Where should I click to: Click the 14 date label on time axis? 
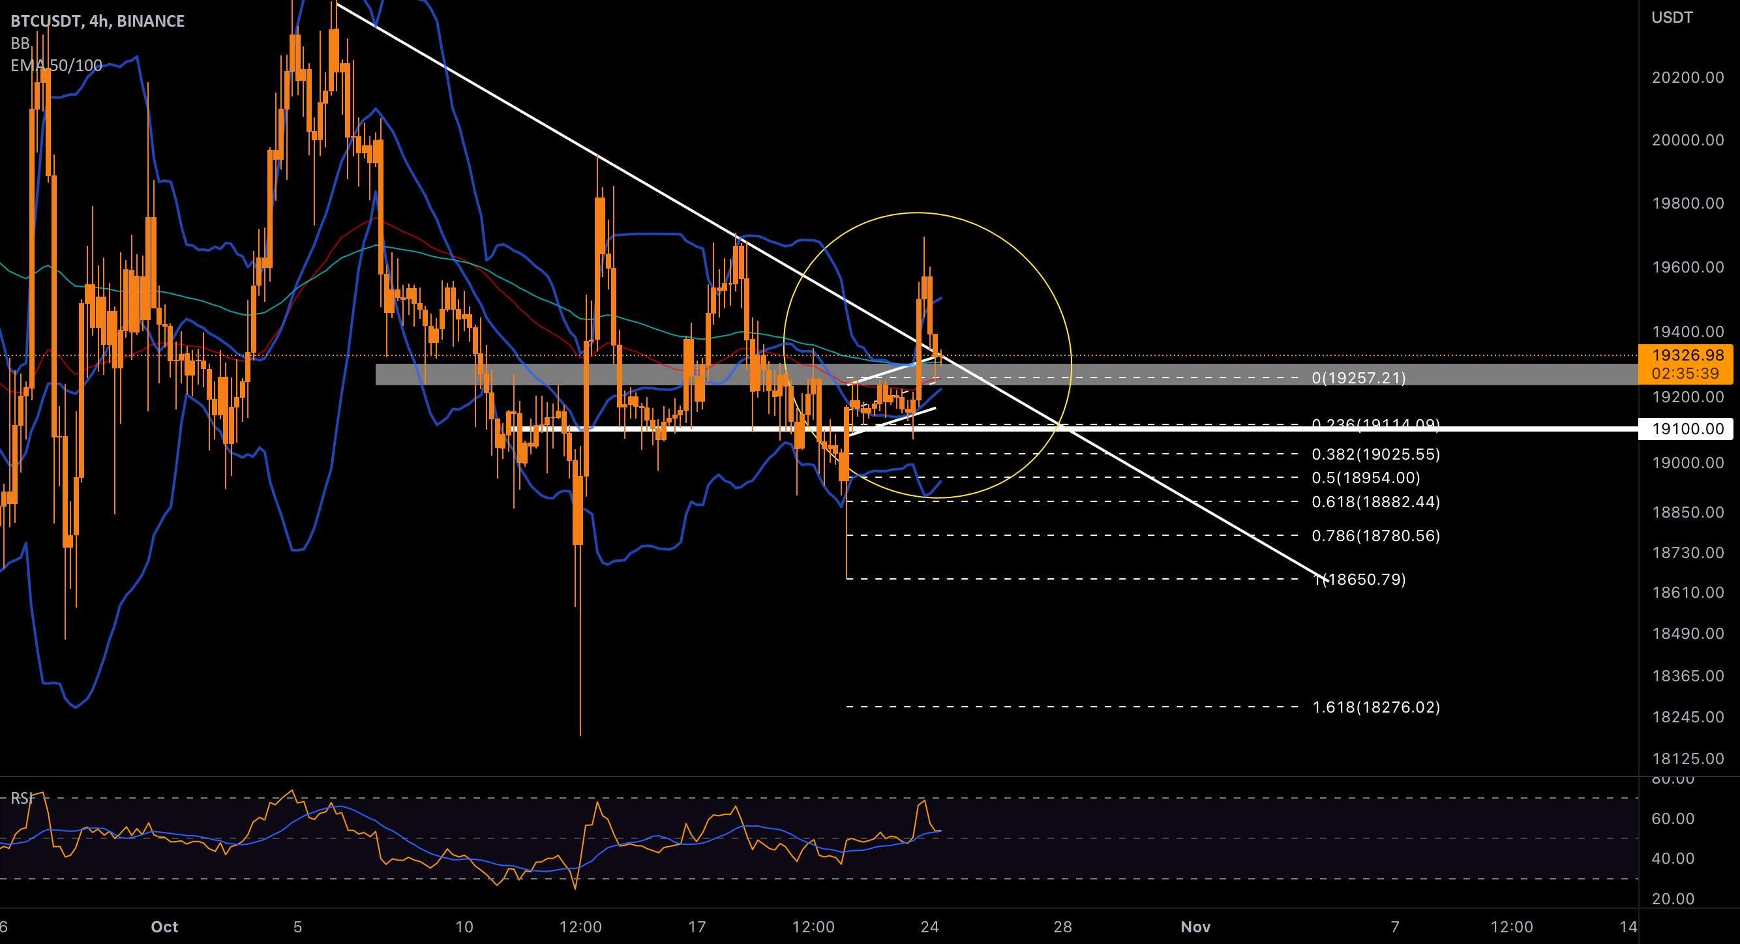pyautogui.click(x=1628, y=926)
